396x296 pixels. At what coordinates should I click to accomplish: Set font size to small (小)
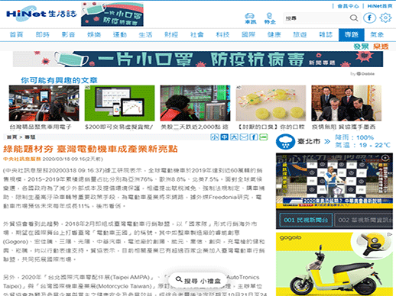(x=215, y=137)
